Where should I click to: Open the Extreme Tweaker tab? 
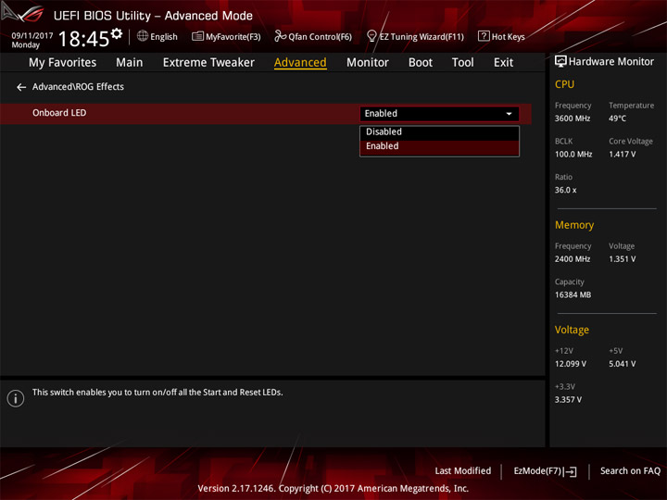click(208, 63)
